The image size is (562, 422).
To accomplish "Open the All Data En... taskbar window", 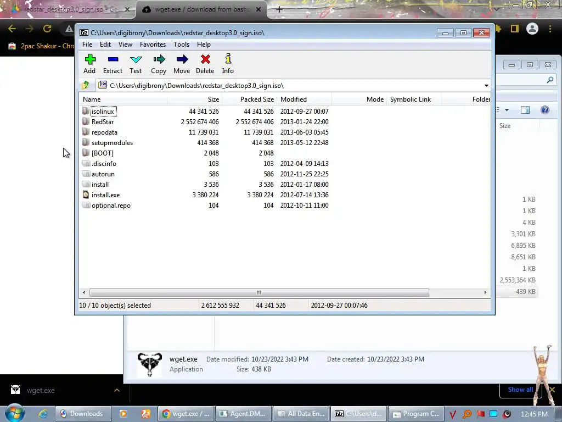I will 301,414.
